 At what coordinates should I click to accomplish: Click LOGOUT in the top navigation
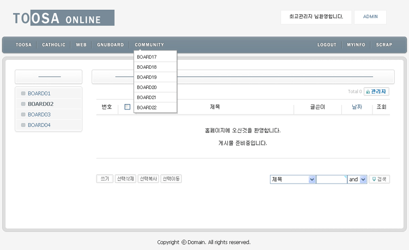pyautogui.click(x=327, y=45)
